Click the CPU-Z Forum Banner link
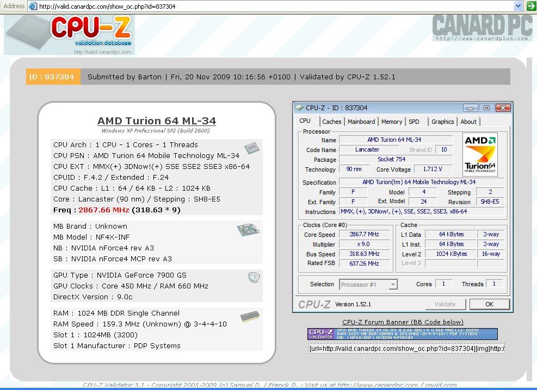Viewport: 537px width, 390px height. [x=403, y=322]
